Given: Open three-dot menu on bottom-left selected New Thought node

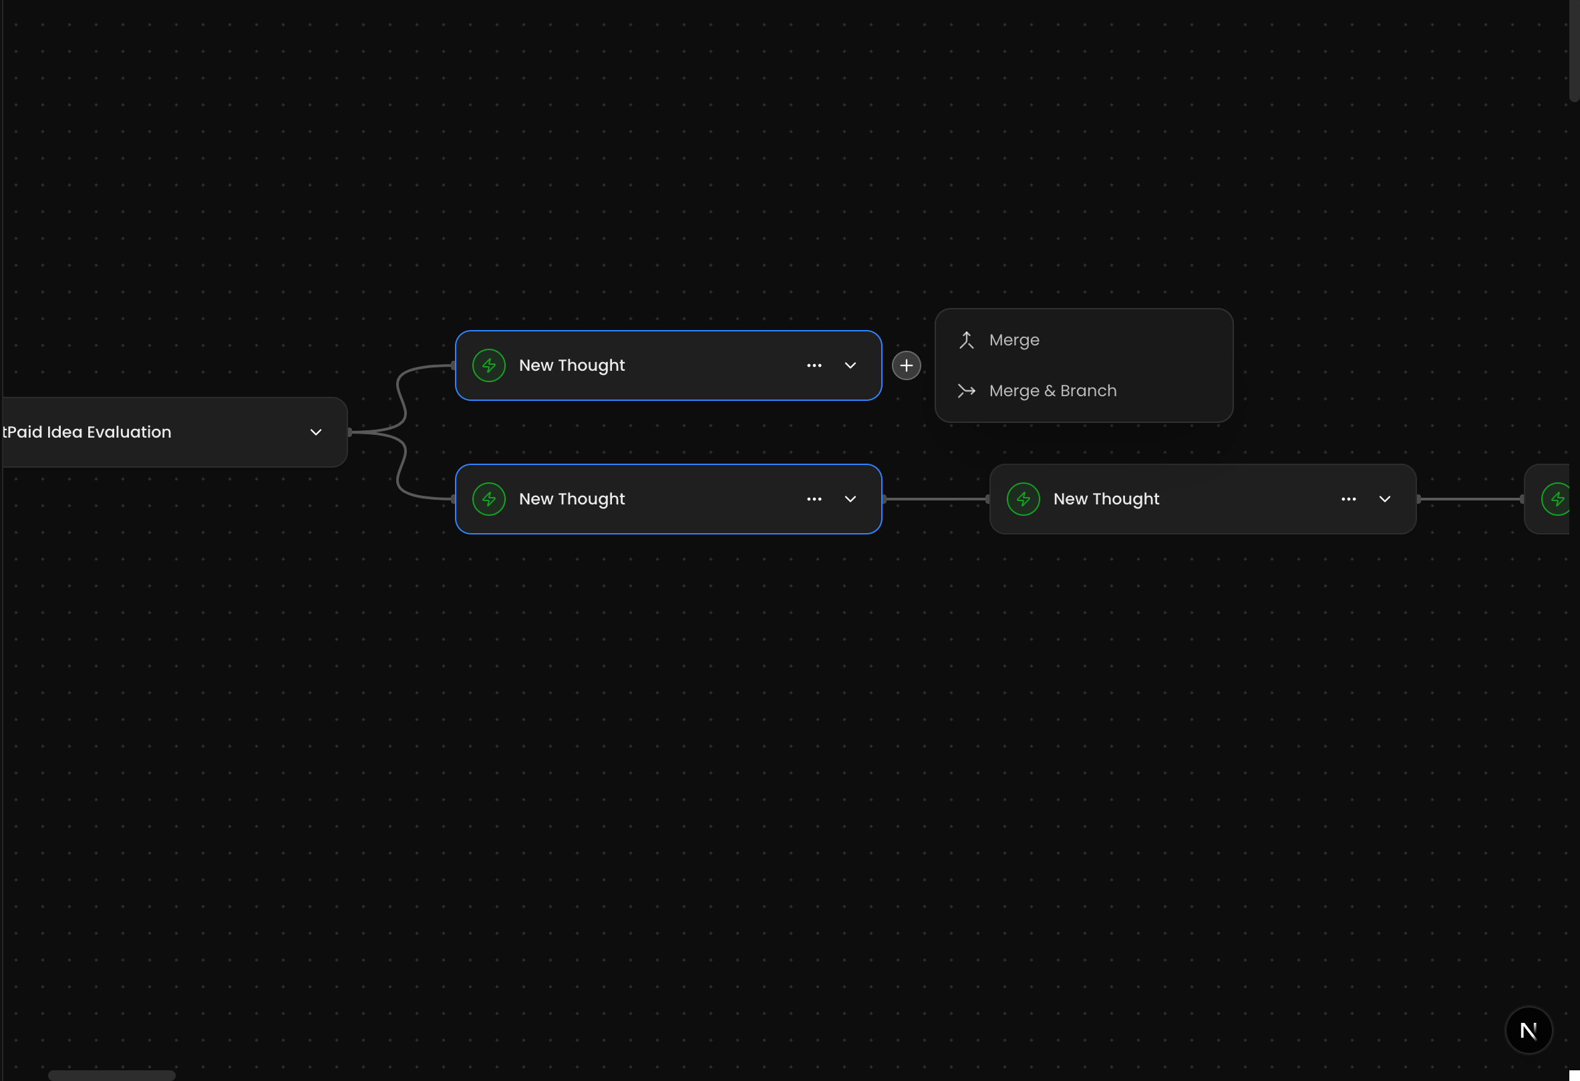Looking at the screenshot, I should pyautogui.click(x=814, y=499).
